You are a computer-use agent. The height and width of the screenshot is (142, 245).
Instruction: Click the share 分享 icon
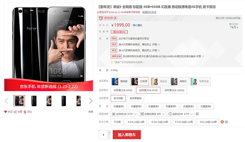(15, 112)
